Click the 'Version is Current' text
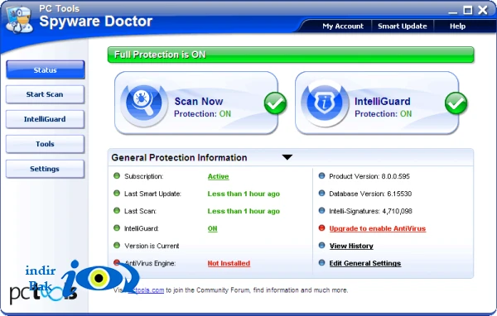Viewport: 497px width, 316px height. [152, 246]
